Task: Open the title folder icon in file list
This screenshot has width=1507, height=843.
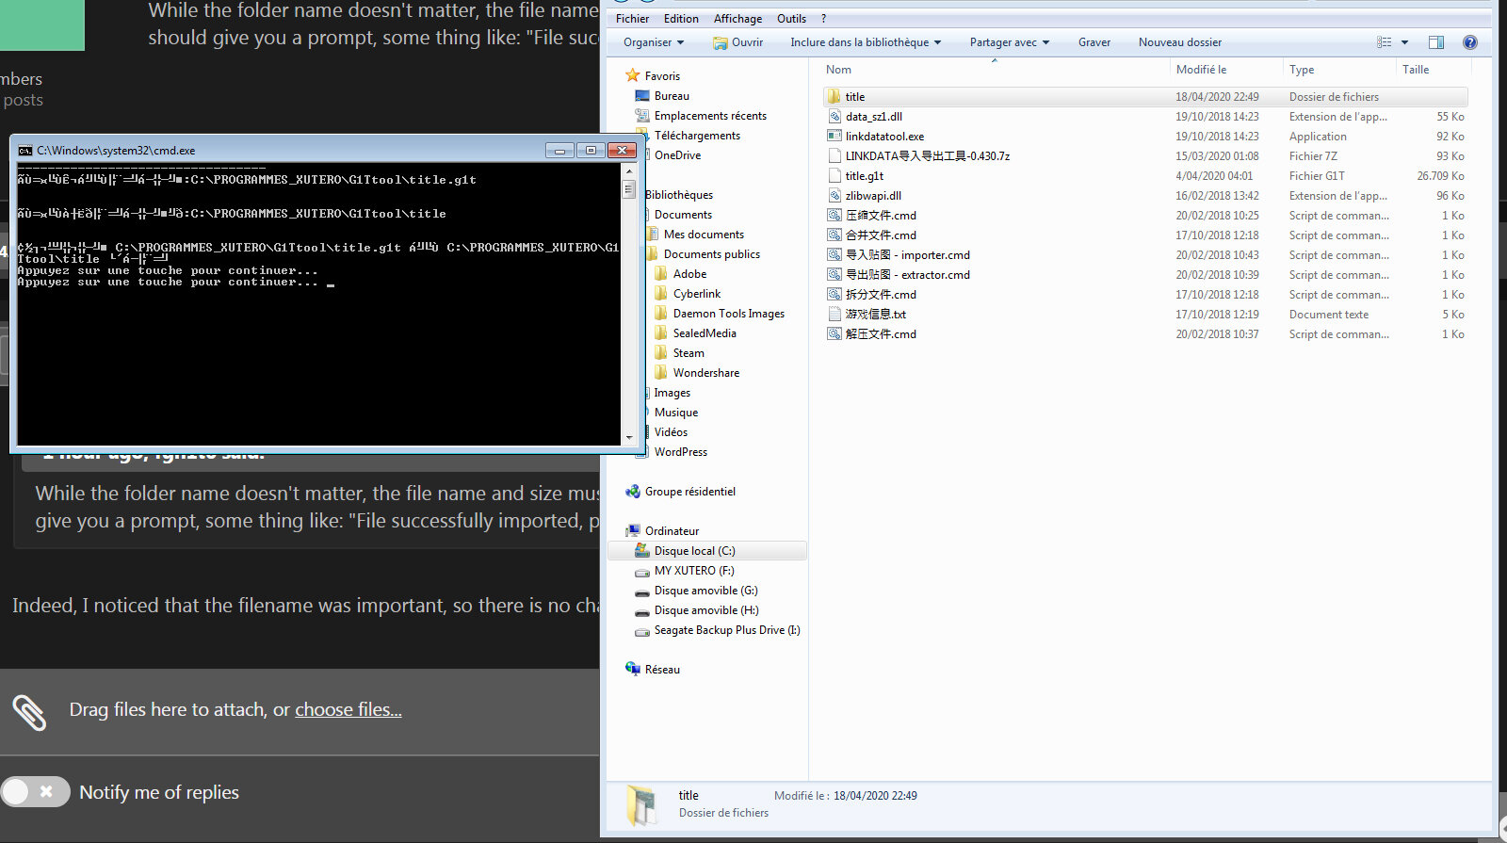Action: pyautogui.click(x=834, y=96)
